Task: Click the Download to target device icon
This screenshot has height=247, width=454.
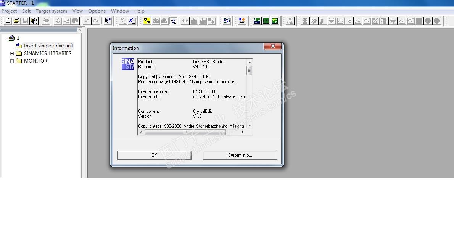Action: pos(156,21)
